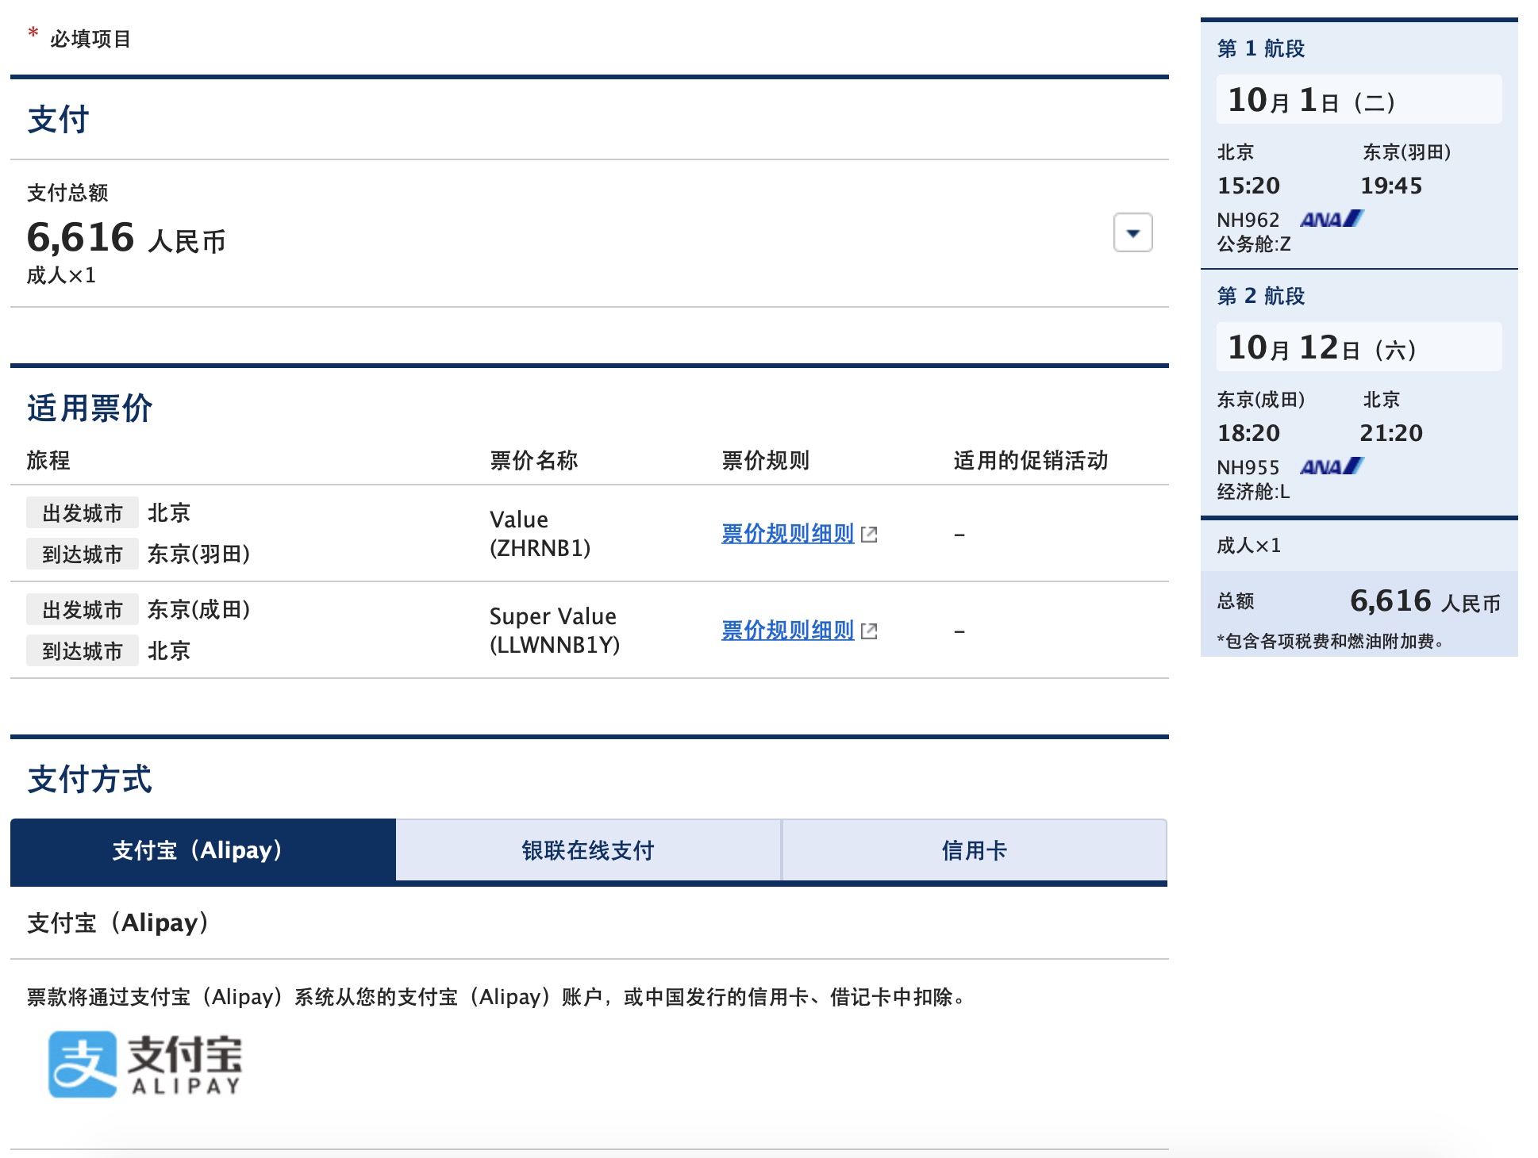
Task: Select the 6,616 人民币 payment total amount
Action: coord(126,237)
